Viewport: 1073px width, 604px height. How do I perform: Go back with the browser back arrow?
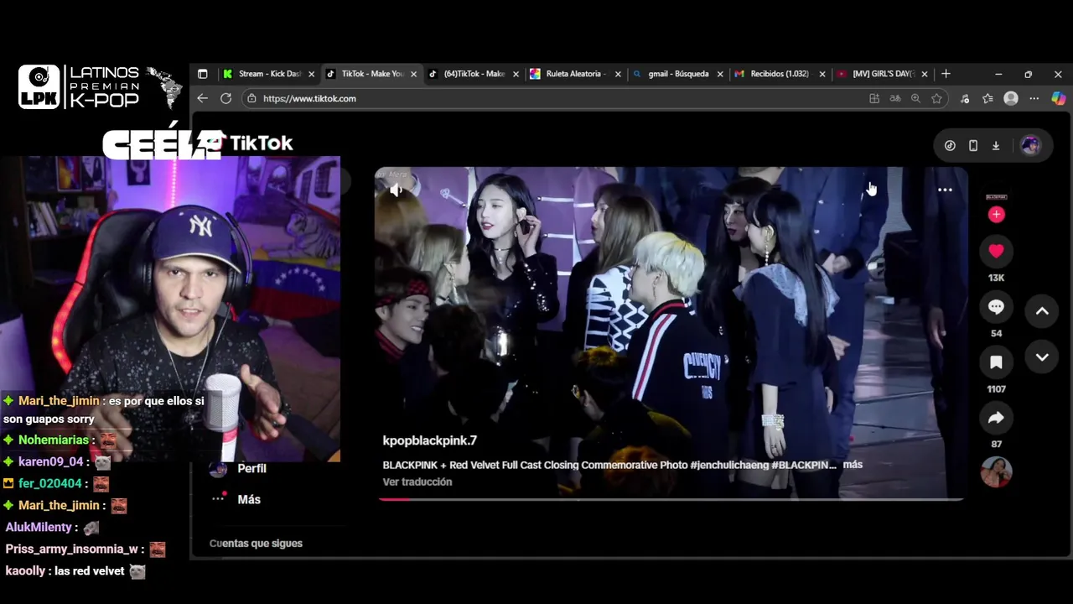click(202, 98)
